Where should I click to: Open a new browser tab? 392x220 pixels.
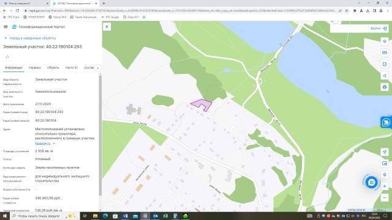point(104,4)
